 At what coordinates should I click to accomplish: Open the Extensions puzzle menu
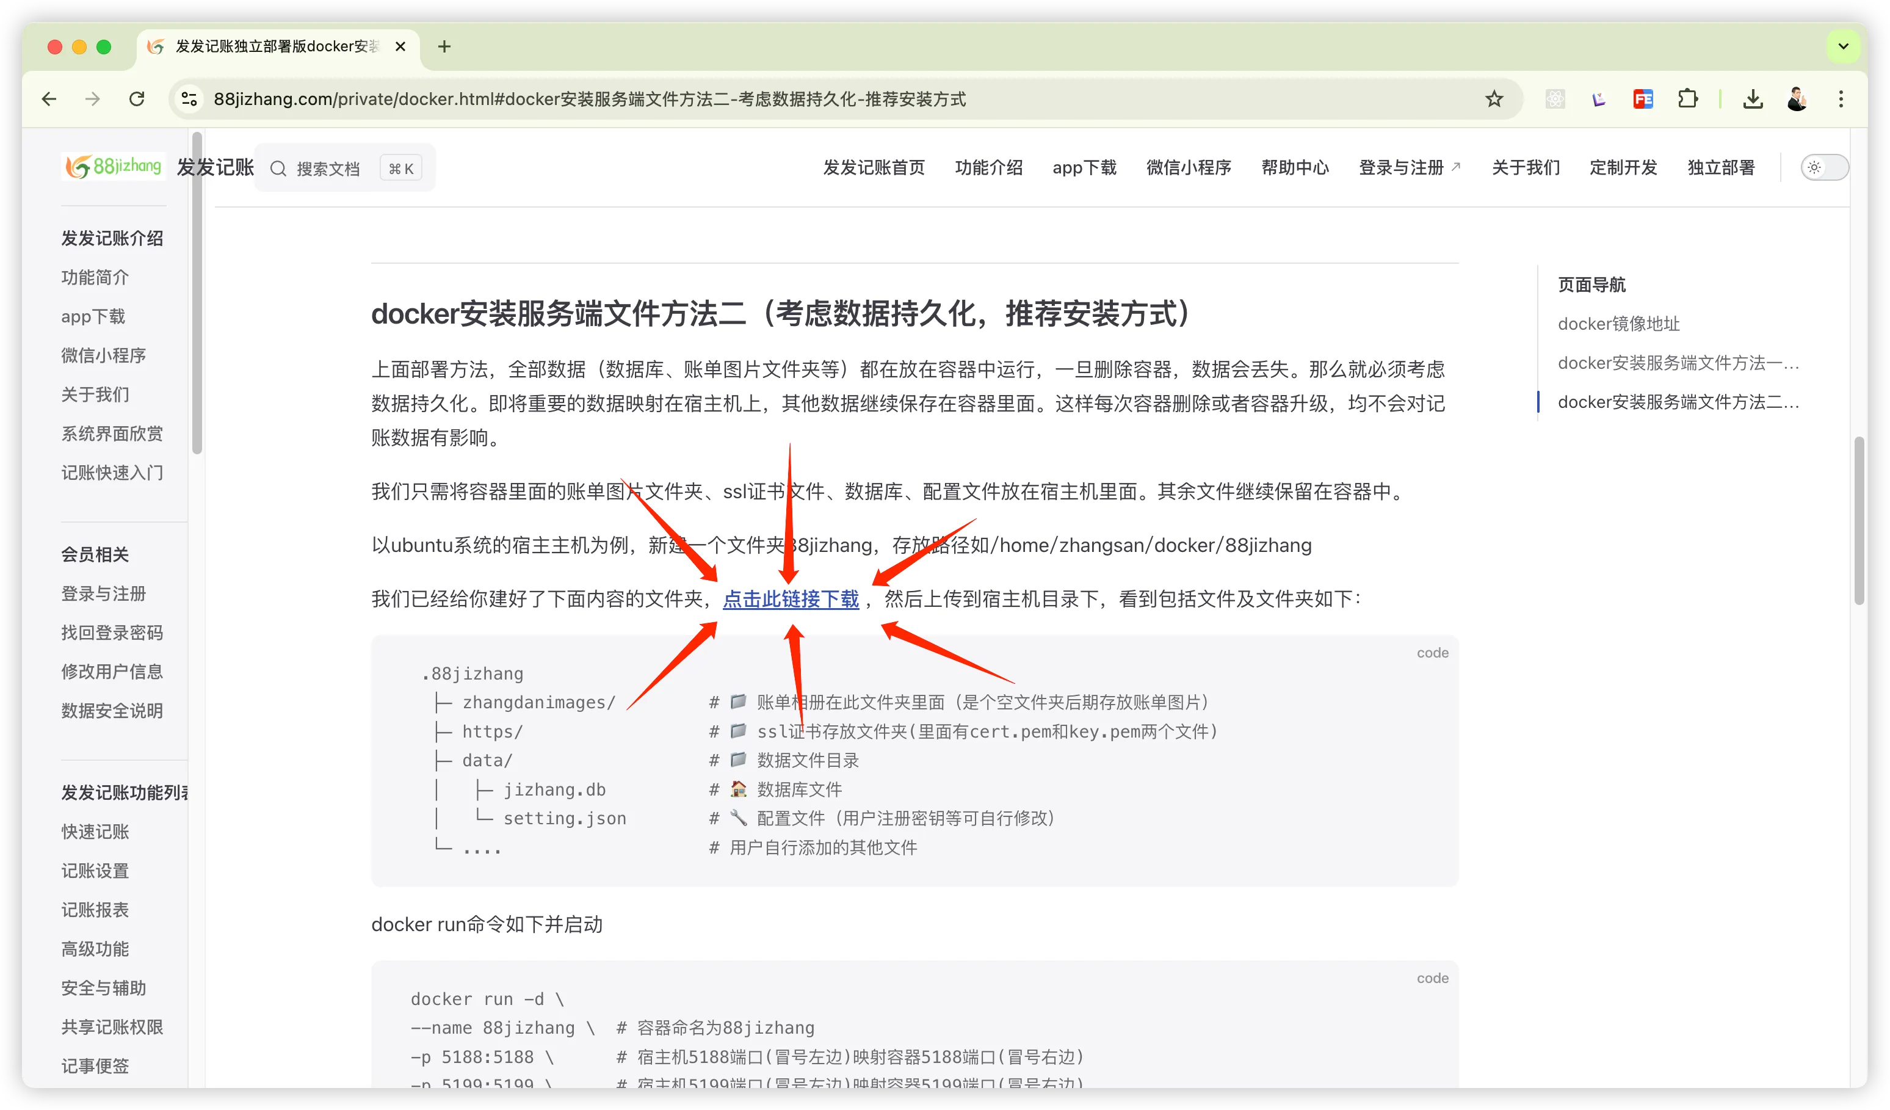pos(1687,99)
